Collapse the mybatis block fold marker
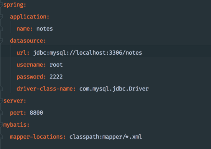The width and height of the screenshot is (211, 149). 1,125
